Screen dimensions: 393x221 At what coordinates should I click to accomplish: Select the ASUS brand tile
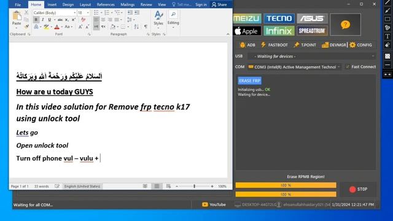[312, 18]
